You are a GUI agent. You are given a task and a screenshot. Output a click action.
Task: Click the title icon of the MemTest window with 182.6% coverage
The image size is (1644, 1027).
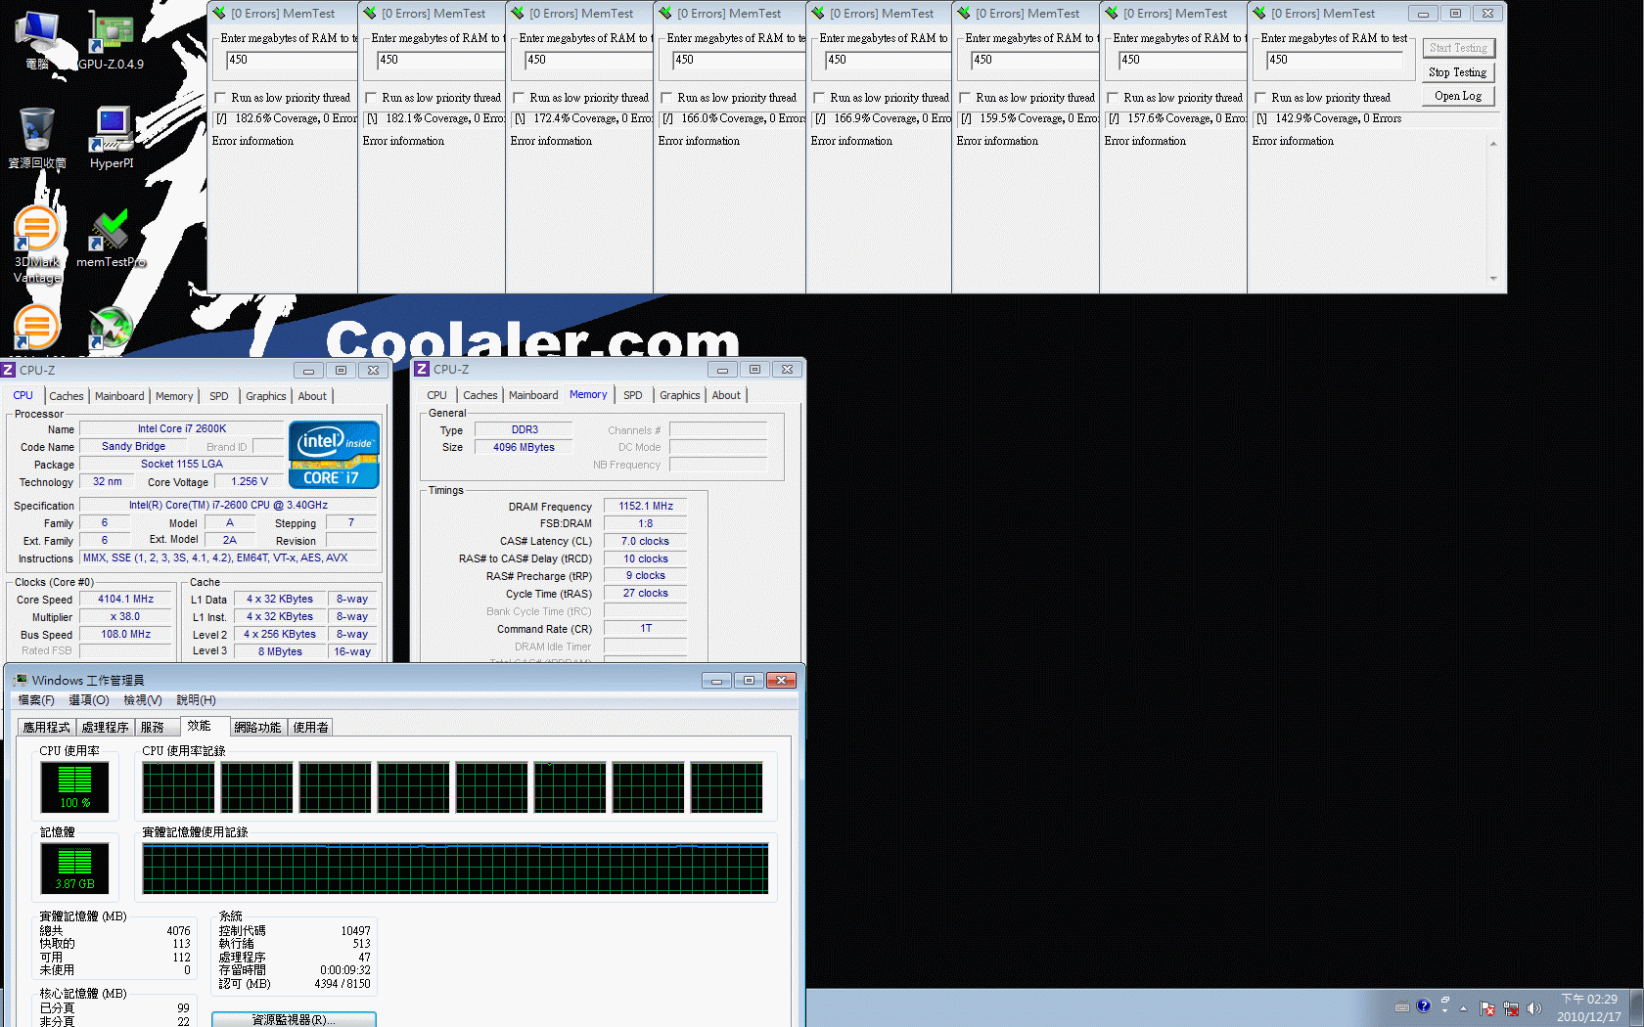pyautogui.click(x=220, y=13)
